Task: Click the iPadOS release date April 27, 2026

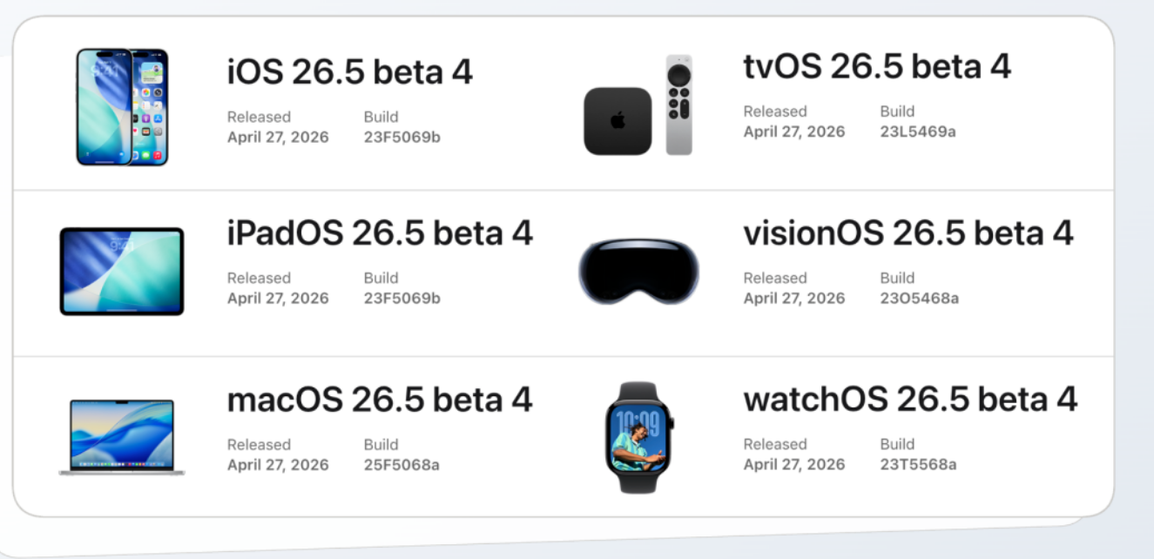Action: [278, 299]
